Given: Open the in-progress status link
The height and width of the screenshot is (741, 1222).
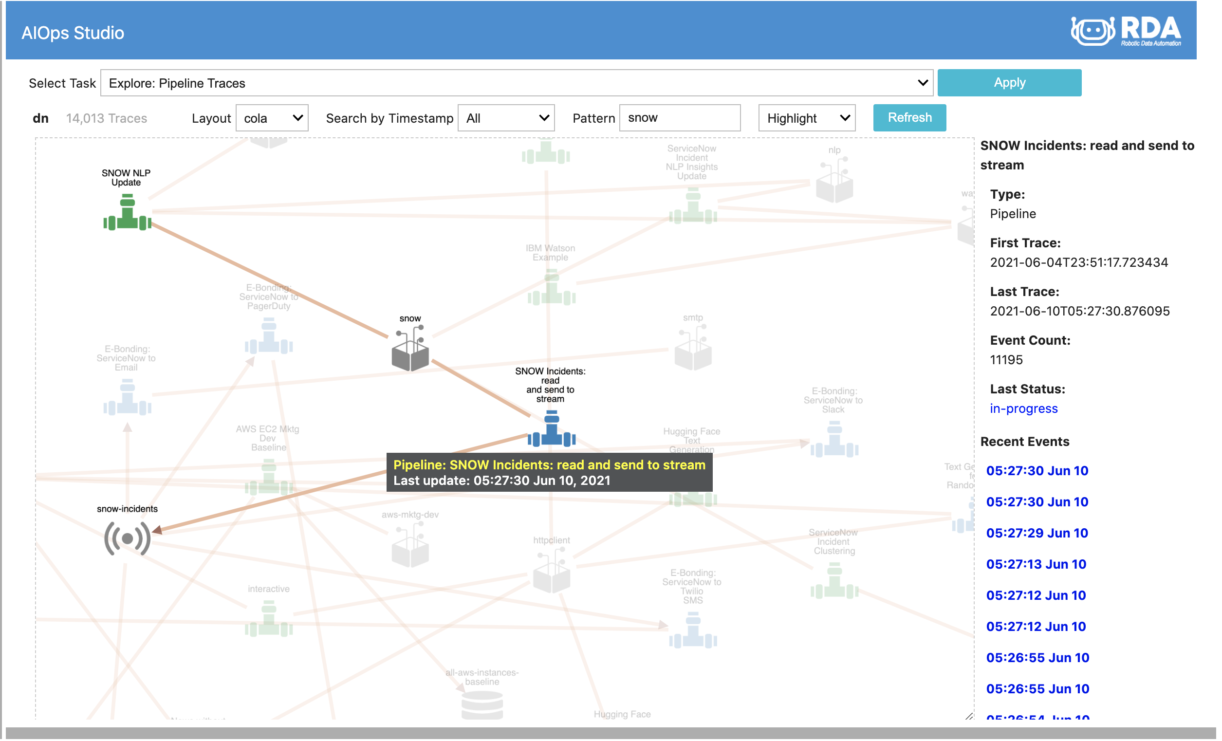Looking at the screenshot, I should pos(1023,408).
